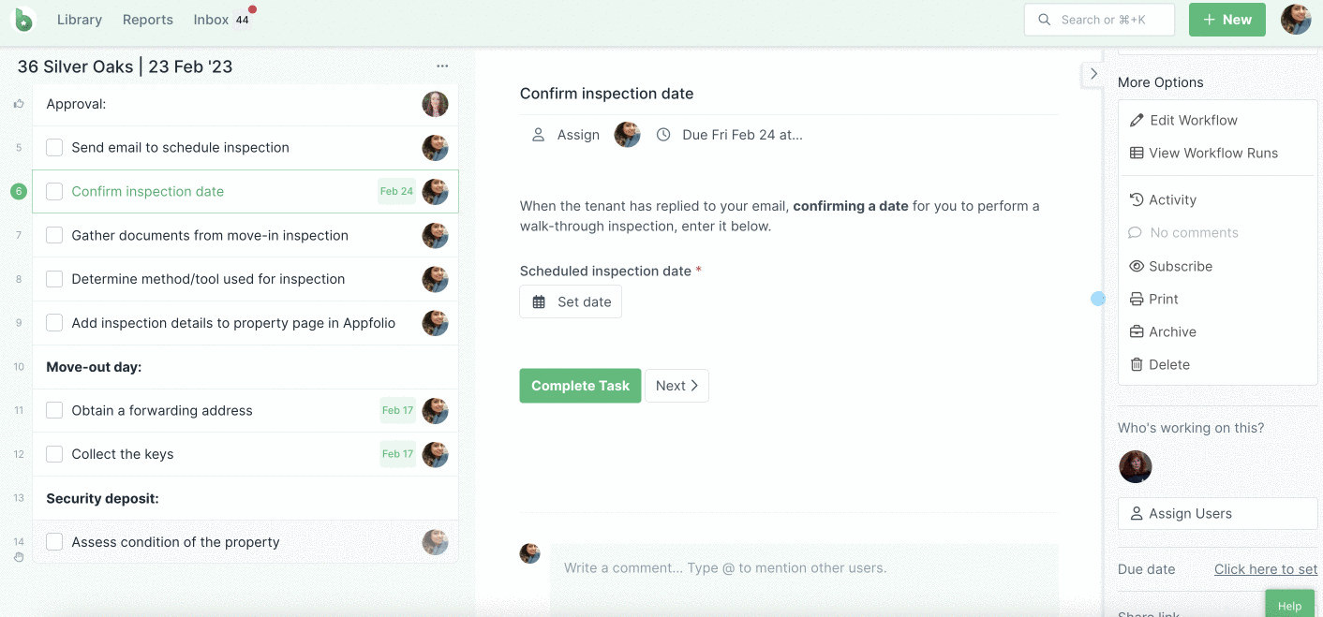The width and height of the screenshot is (1323, 617).
Task: Click the trash icon to Delete
Action: [x=1137, y=364]
